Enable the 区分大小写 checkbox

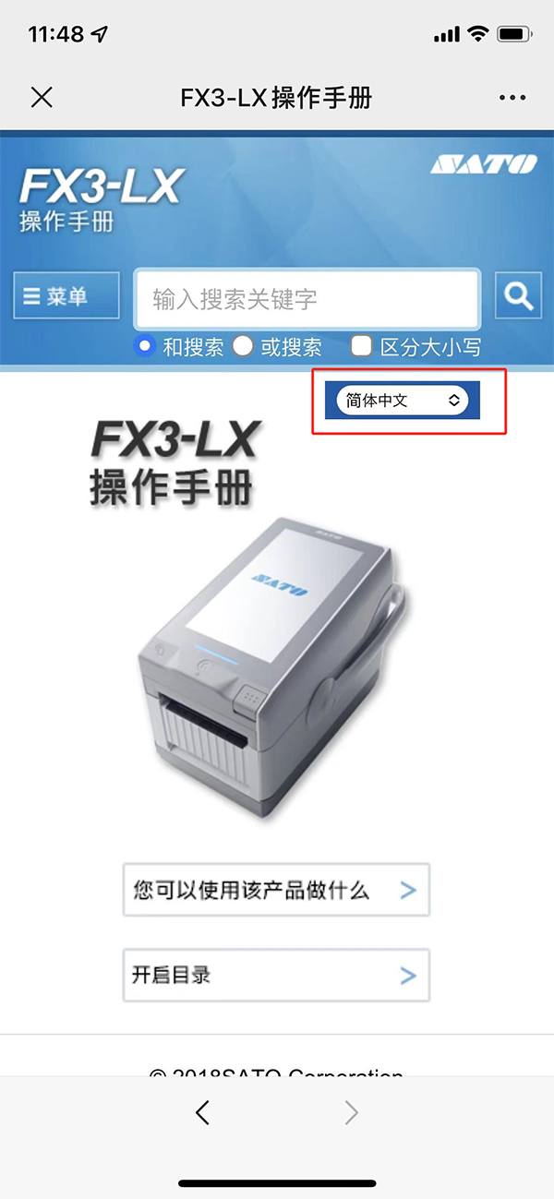(362, 347)
